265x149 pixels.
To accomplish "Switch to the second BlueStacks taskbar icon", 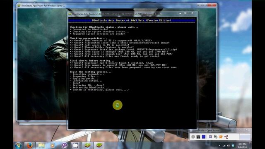I will pos(99,145).
